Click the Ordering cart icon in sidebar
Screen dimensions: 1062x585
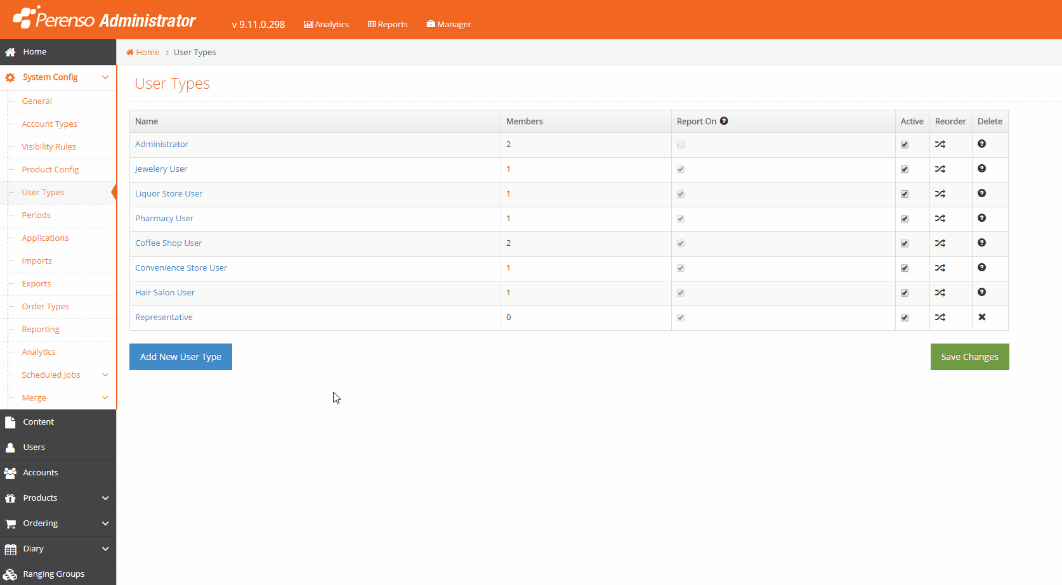pyautogui.click(x=10, y=524)
